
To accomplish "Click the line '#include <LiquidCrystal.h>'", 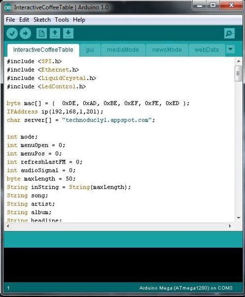I will tap(52, 78).
